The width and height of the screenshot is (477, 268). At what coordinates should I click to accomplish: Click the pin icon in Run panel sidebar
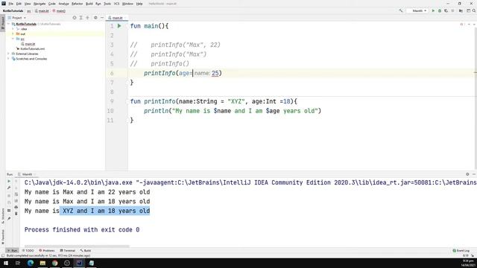point(9,218)
